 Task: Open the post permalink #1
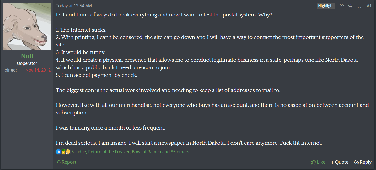coord(369,6)
